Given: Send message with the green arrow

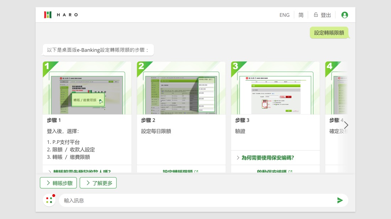Looking at the screenshot, I should [x=340, y=200].
